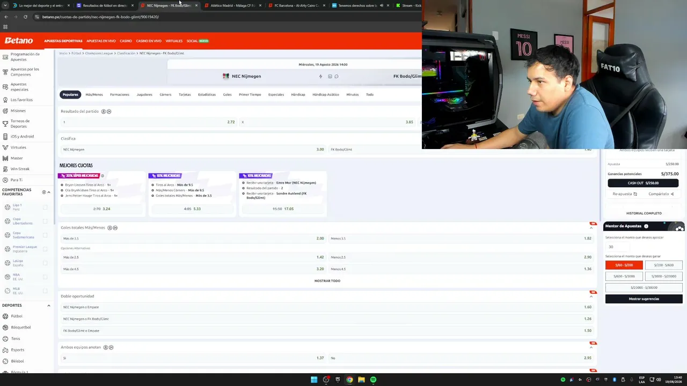Click the Para Ti profile icon
This screenshot has height=386, width=687.
click(x=5, y=180)
